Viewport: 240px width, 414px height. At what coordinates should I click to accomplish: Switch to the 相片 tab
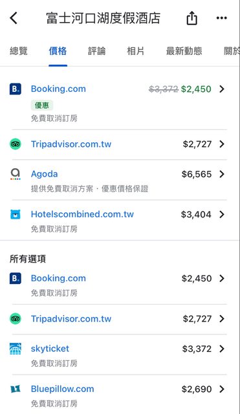coord(136,50)
